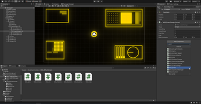201x104 pixels.
Task: Open the MSS_Alpha script file thumbnail
Action: click(x=28, y=77)
